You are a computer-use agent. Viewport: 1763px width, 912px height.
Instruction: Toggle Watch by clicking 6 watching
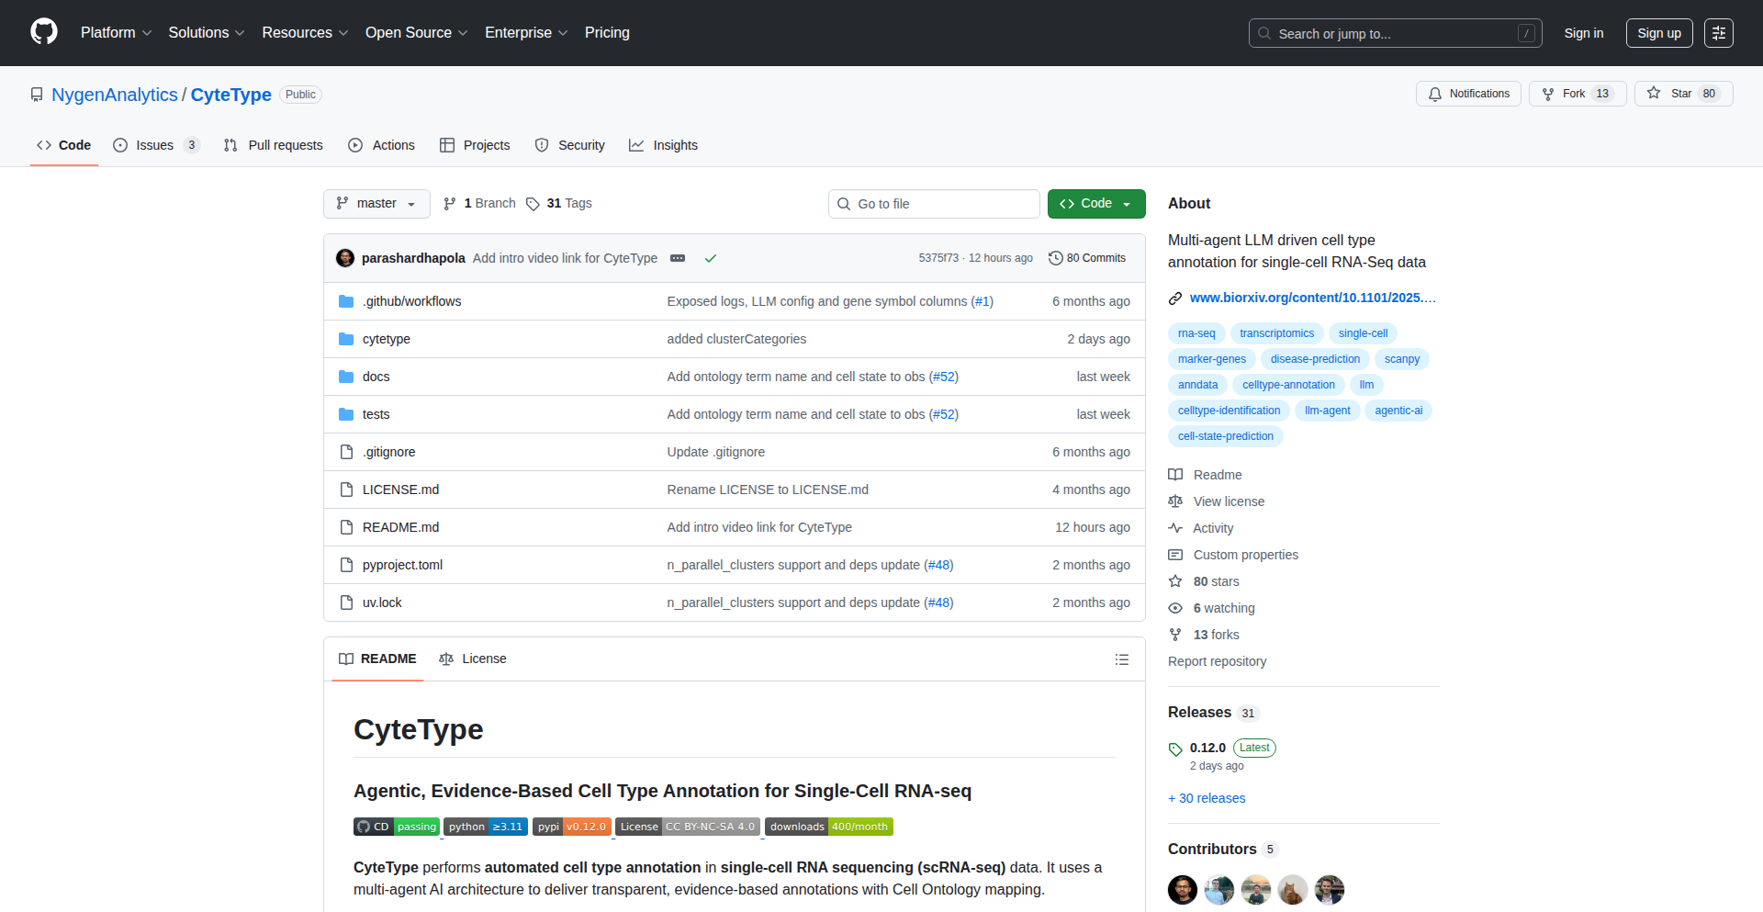[1222, 608]
